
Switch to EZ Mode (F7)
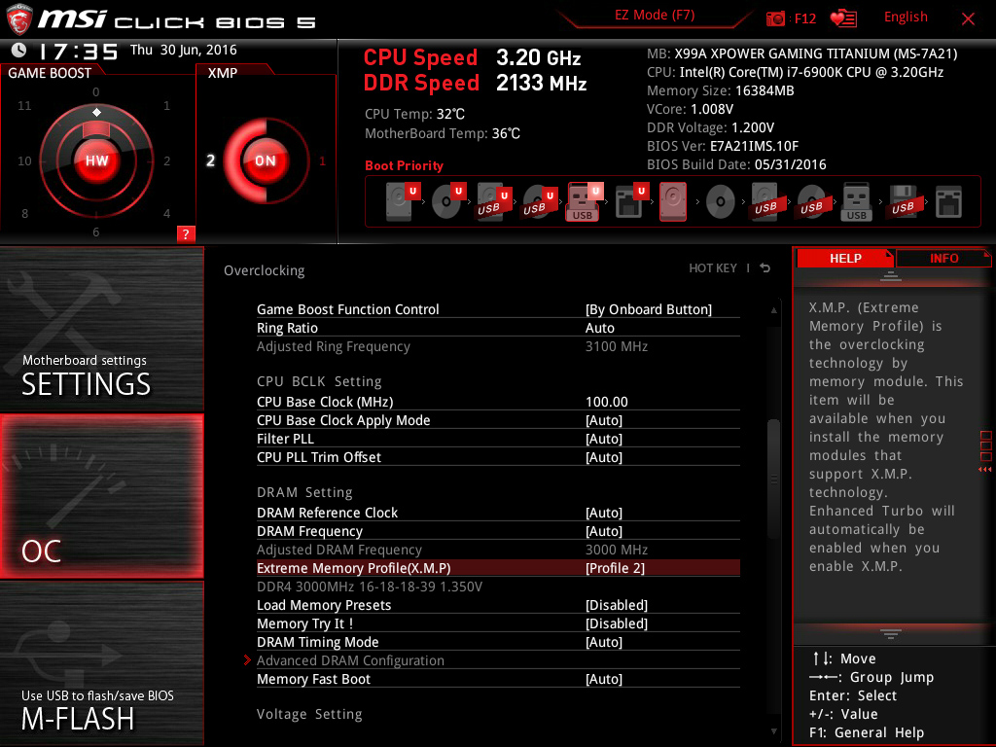655,16
